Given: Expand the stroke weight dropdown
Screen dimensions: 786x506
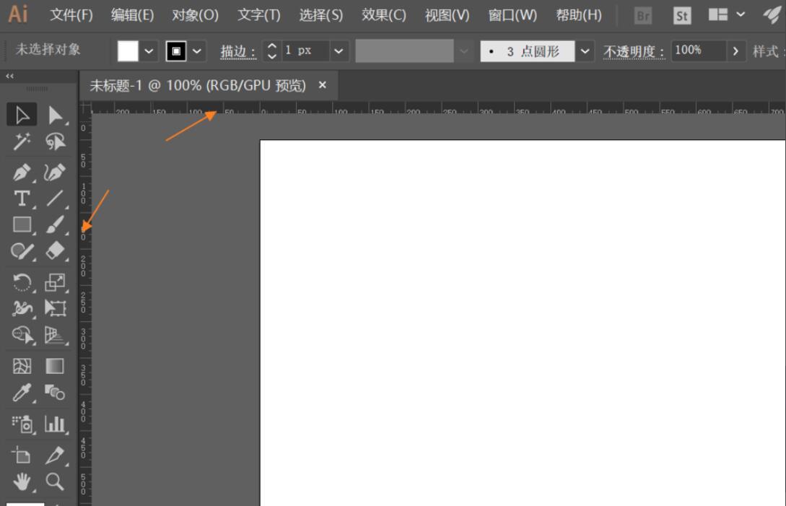Looking at the screenshot, I should (x=339, y=51).
